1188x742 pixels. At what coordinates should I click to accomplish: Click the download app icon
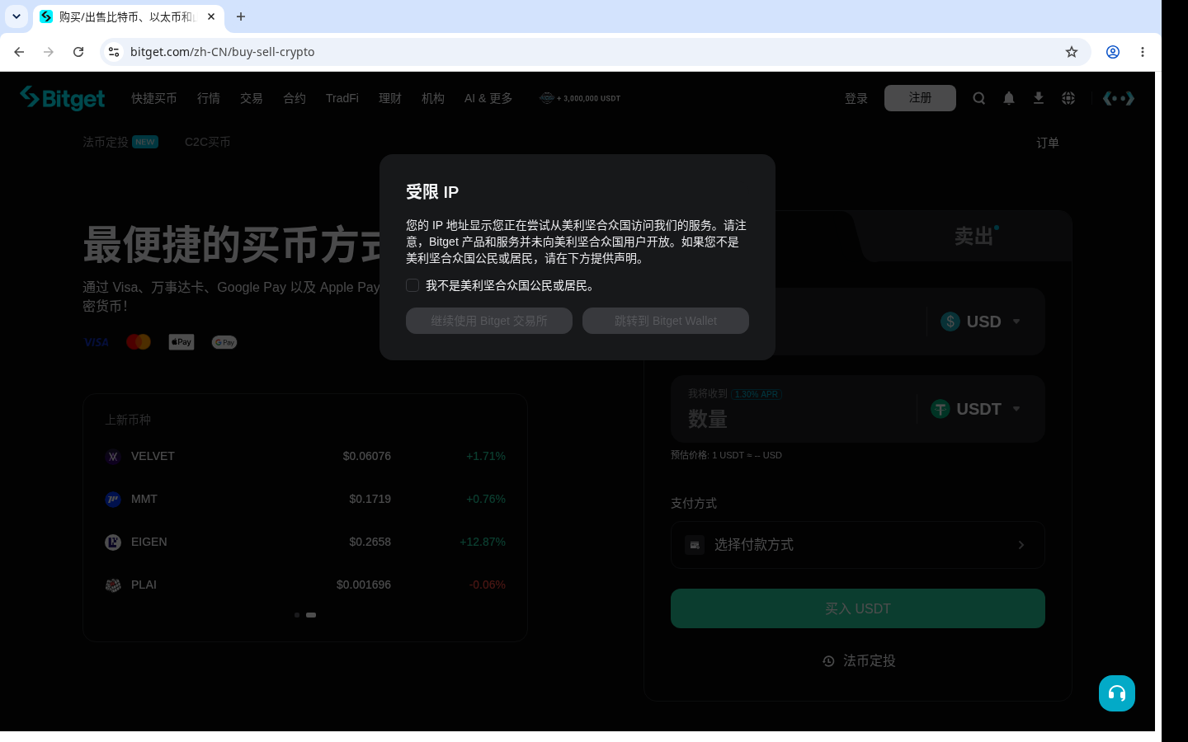point(1039,98)
